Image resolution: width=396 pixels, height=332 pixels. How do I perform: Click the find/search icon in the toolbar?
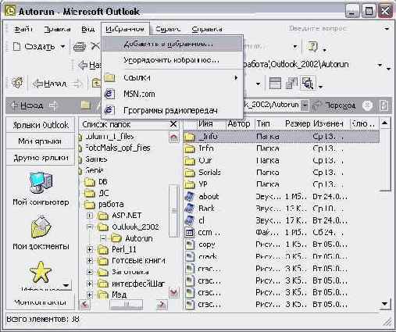point(307,84)
